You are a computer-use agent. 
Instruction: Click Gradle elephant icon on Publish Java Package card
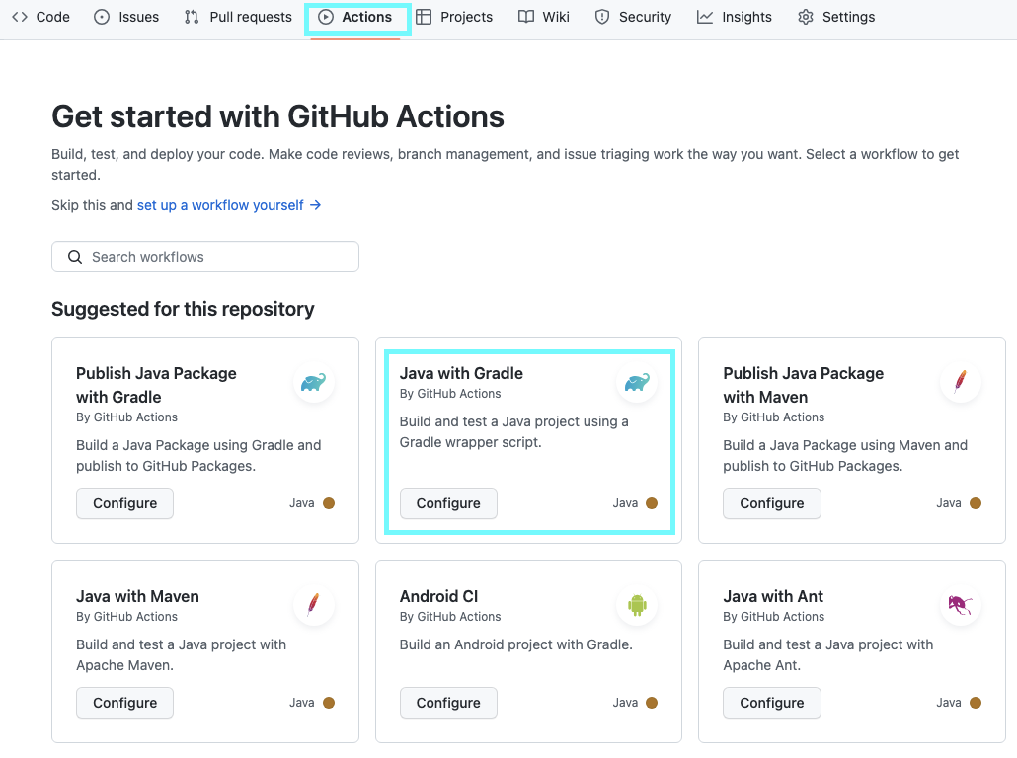pyautogui.click(x=314, y=382)
